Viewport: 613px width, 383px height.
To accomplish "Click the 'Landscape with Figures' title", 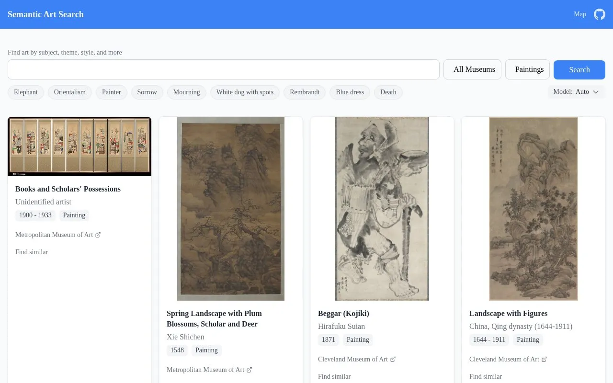I will [x=508, y=314].
